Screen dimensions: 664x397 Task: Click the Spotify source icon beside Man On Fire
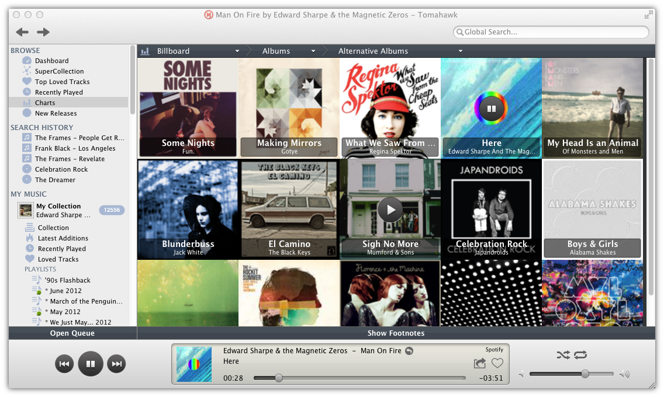409,350
